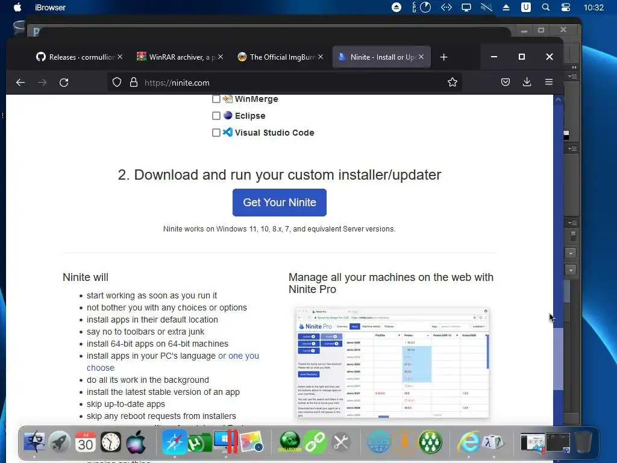Click the network arrows status icon
The height and width of the screenshot is (463, 617).
click(446, 7)
